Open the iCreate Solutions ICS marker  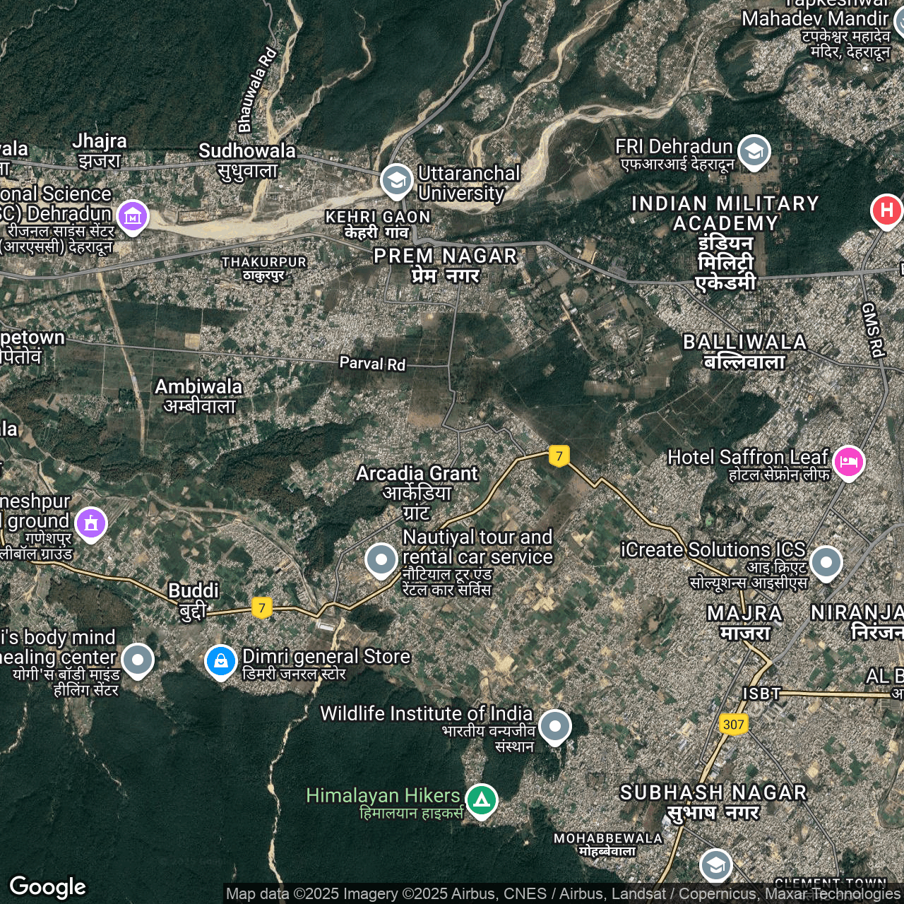tap(826, 563)
